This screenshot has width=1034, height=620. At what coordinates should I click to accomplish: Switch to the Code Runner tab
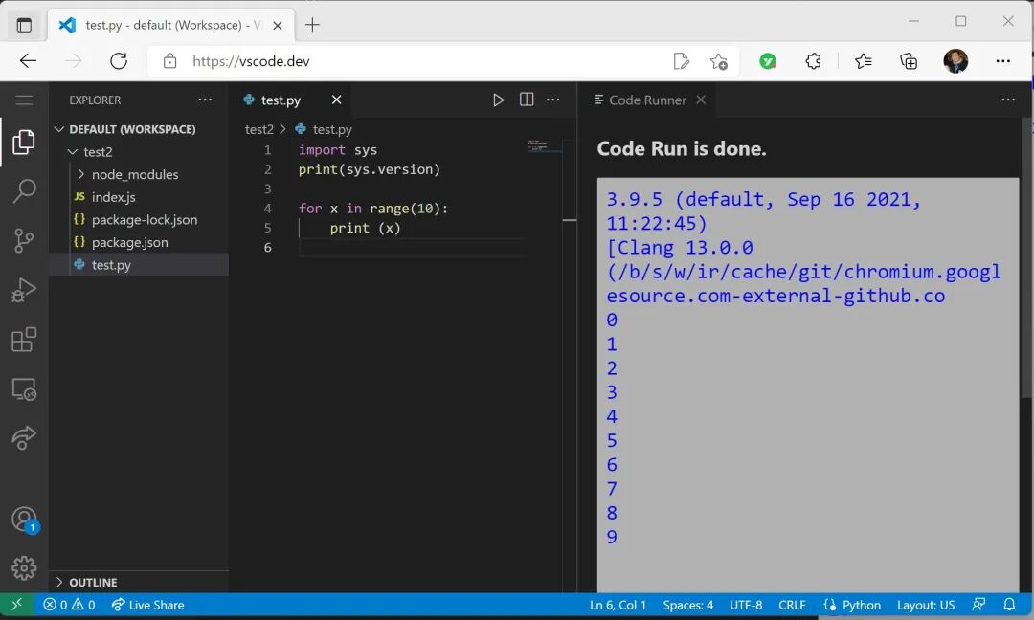pyautogui.click(x=648, y=99)
